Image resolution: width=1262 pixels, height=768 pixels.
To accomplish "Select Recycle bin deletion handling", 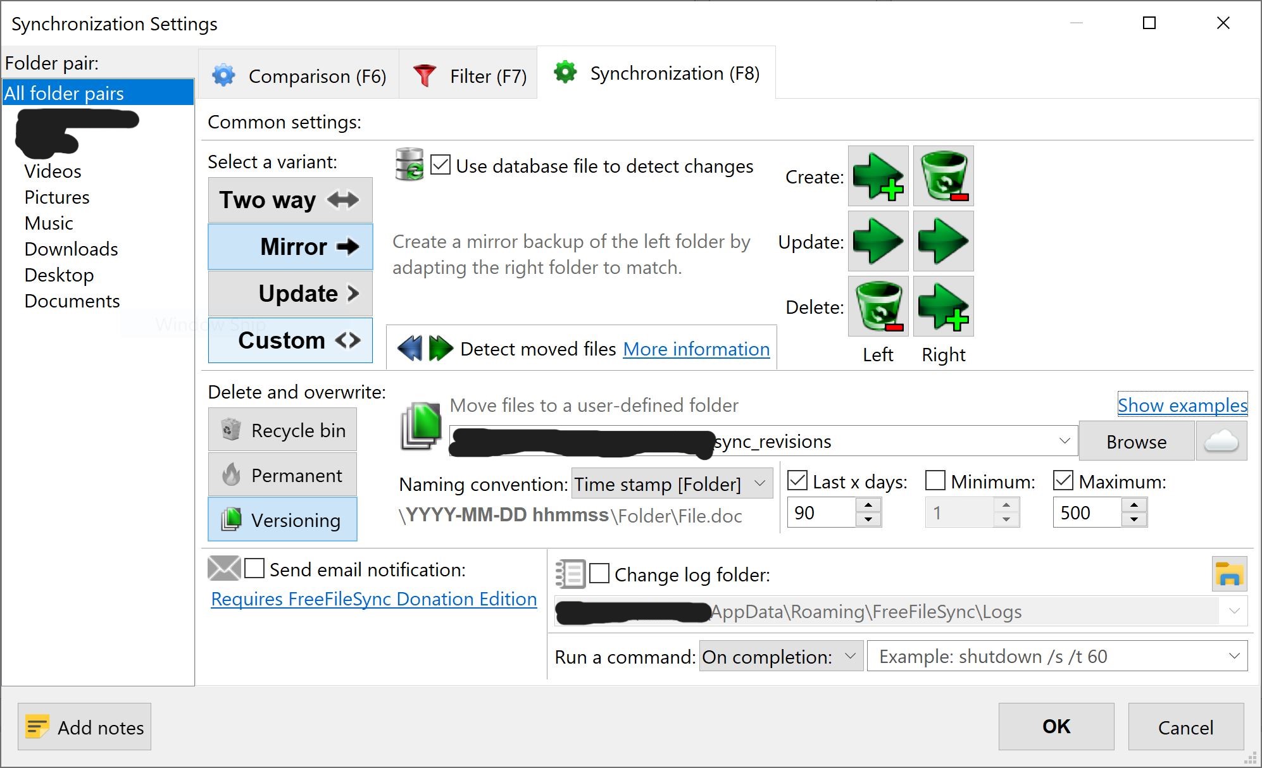I will tap(282, 430).
